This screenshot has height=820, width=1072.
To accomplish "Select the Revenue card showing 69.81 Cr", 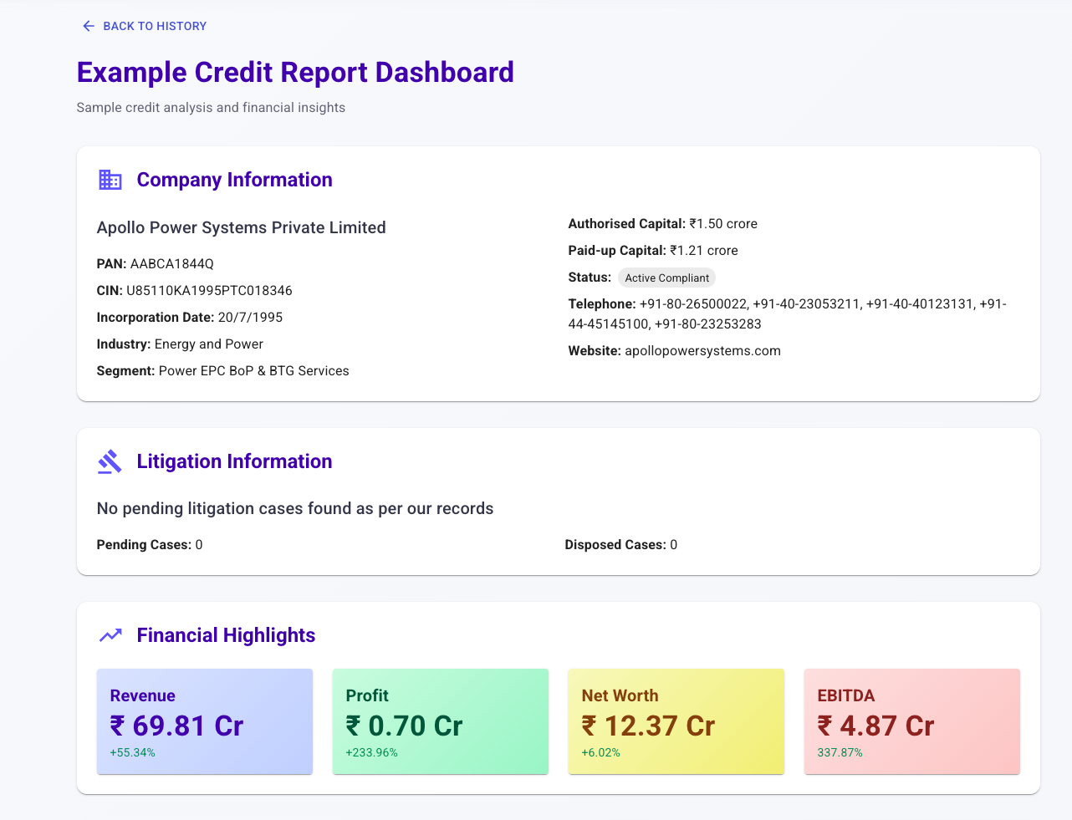I will pyautogui.click(x=204, y=721).
